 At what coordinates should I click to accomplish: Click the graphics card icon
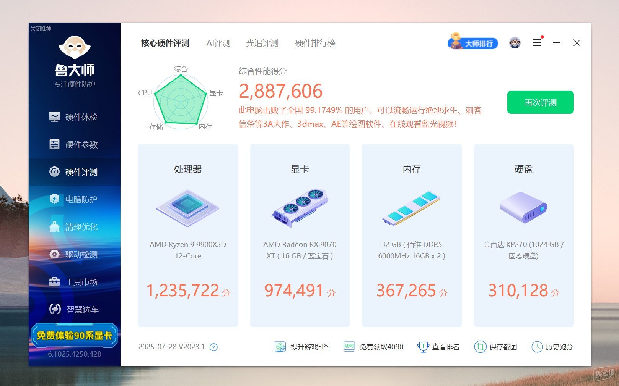[x=300, y=208]
